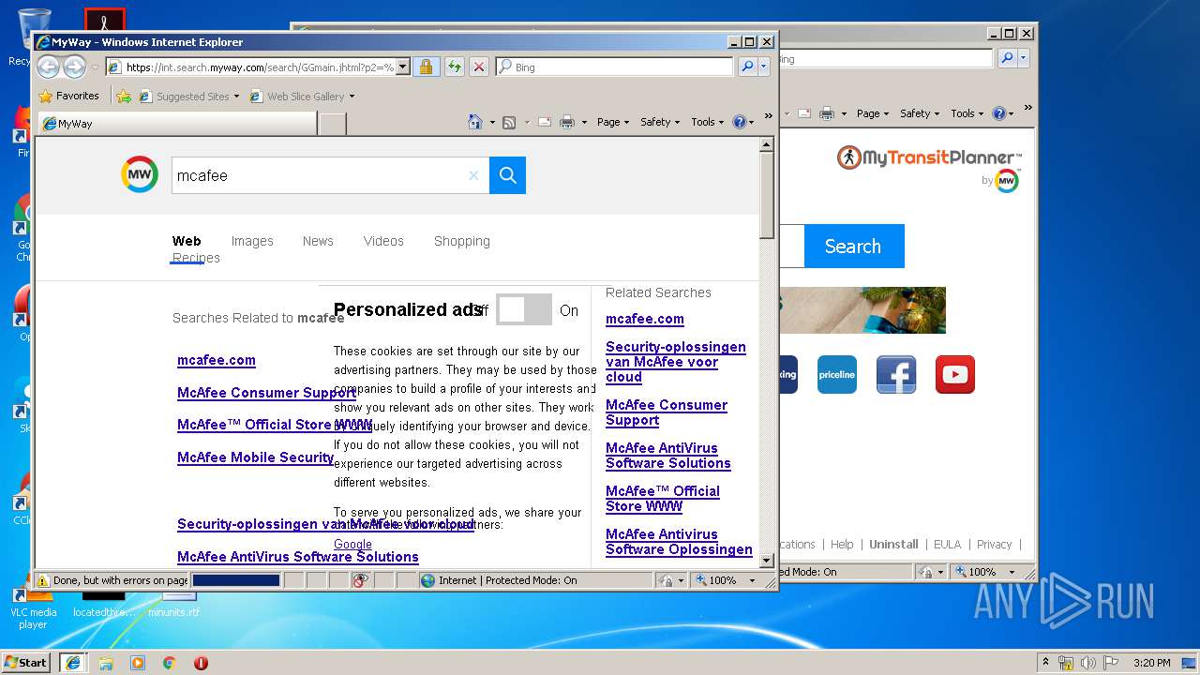Click the Read Mail envelope icon in front window
1200x675 pixels.
click(544, 122)
